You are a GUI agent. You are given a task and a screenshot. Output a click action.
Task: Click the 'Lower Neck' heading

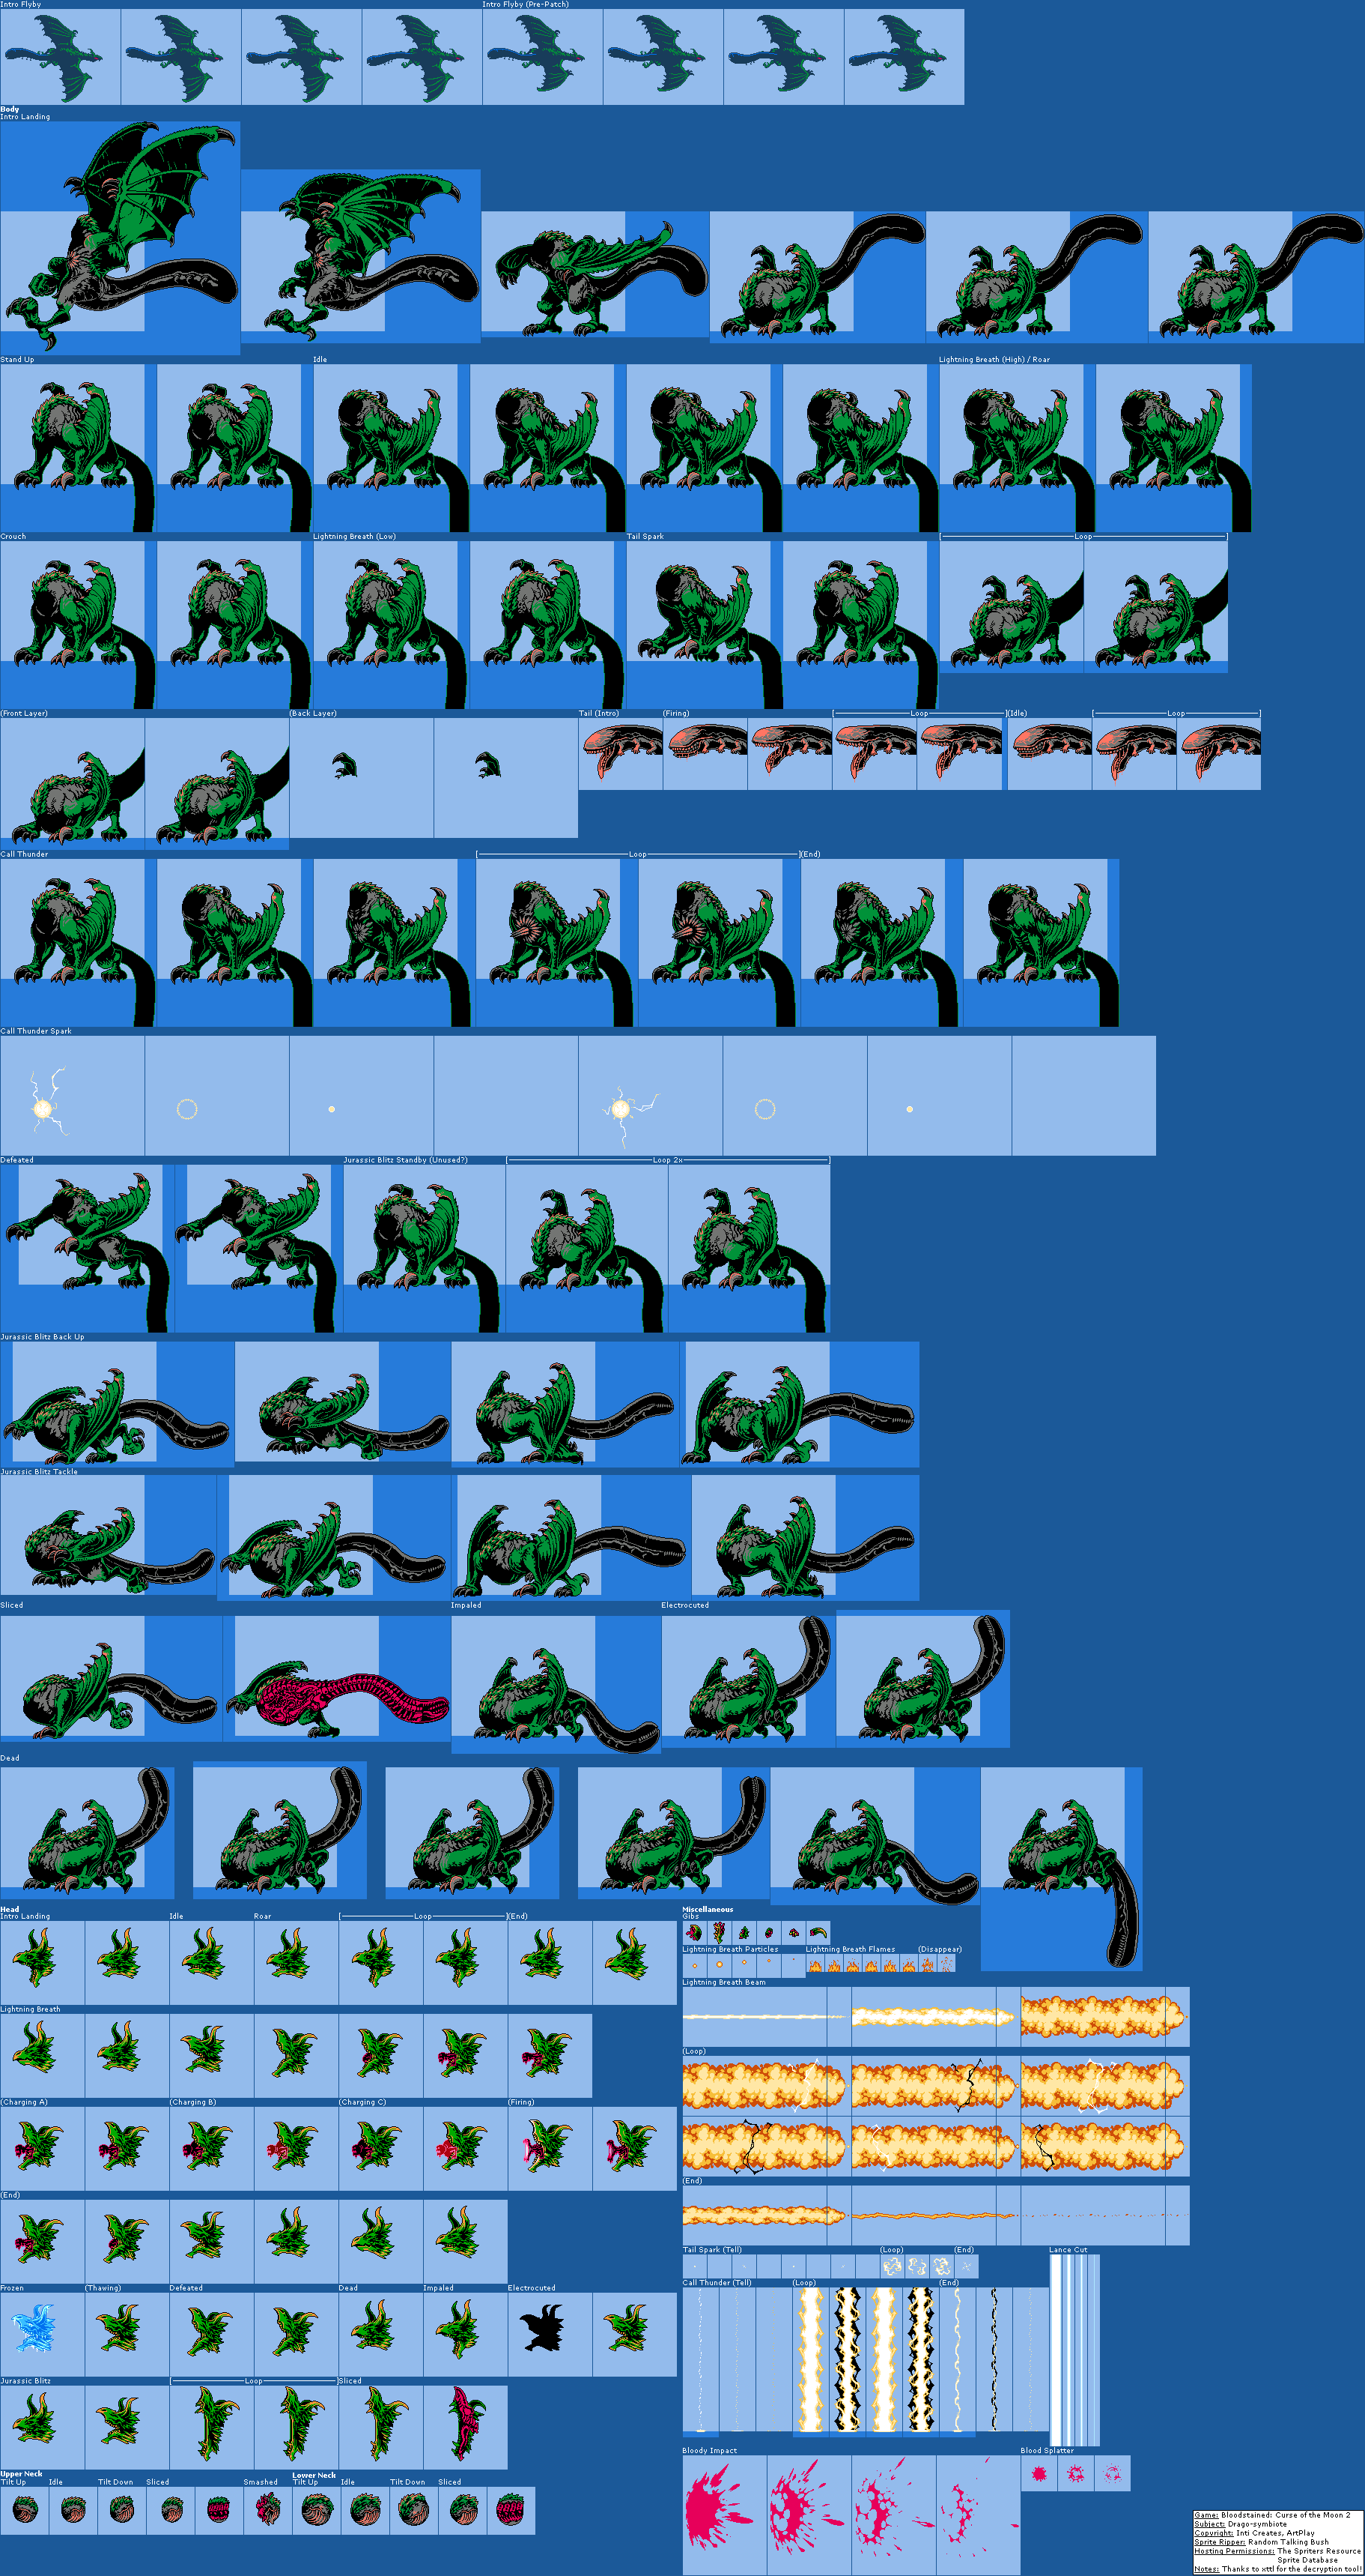coord(314,2475)
